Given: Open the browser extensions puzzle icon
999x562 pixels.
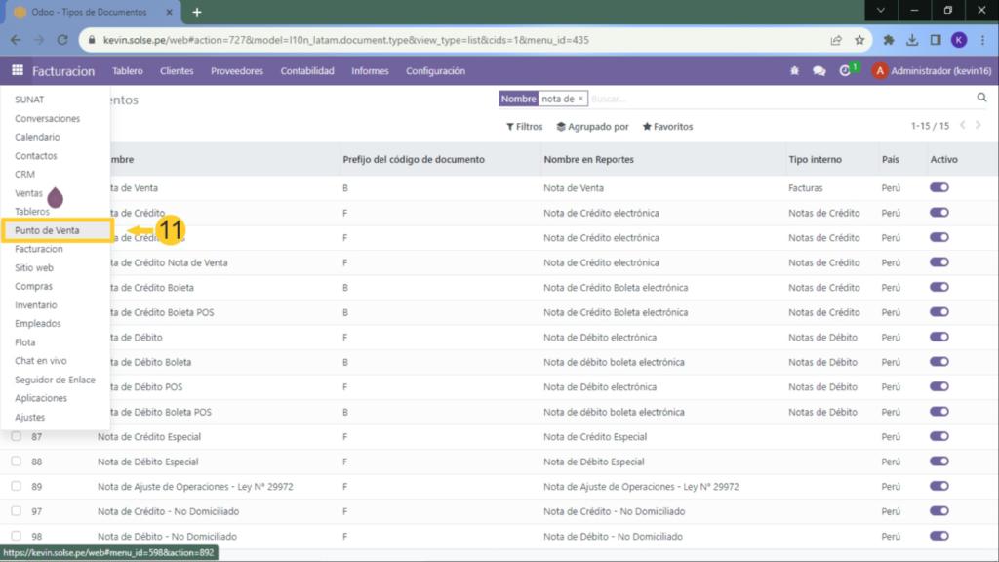Looking at the screenshot, I should pyautogui.click(x=889, y=41).
